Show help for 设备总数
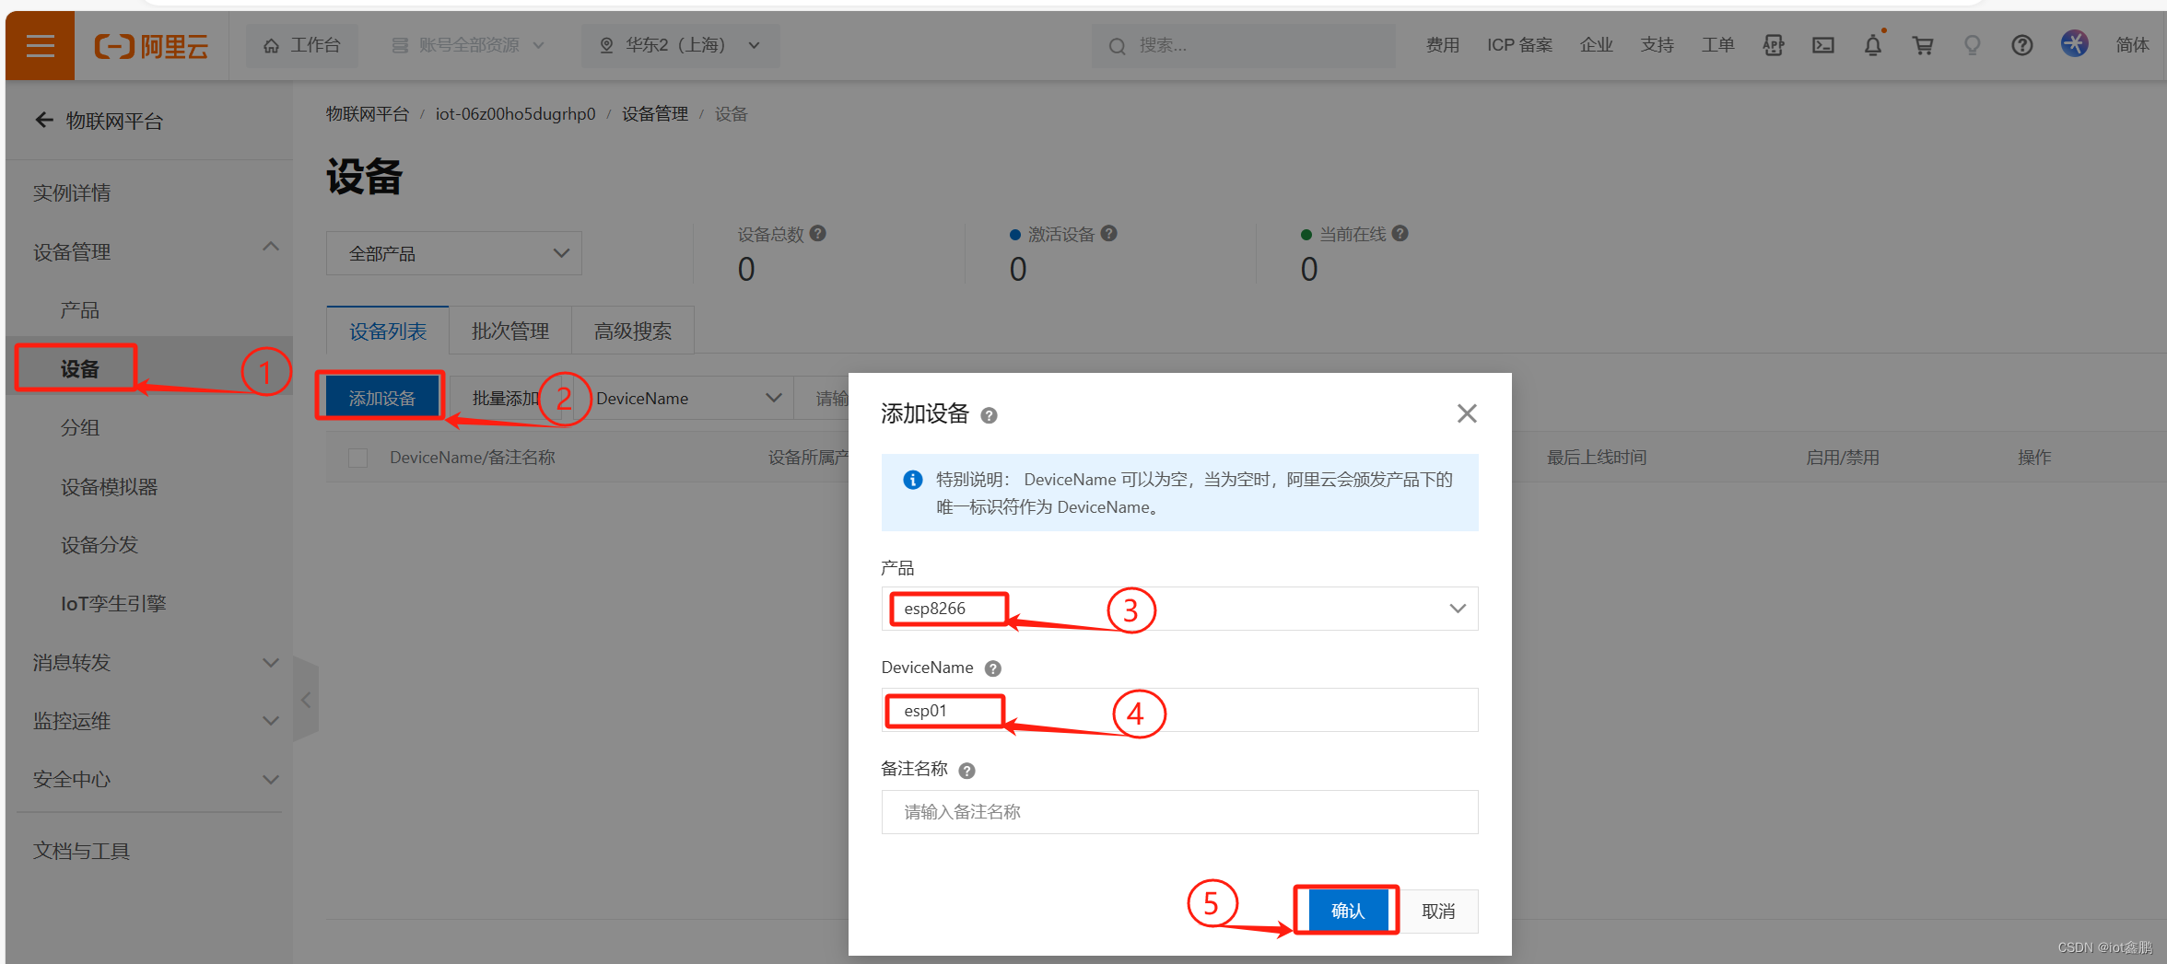Image resolution: width=2167 pixels, height=964 pixels. [x=817, y=234]
